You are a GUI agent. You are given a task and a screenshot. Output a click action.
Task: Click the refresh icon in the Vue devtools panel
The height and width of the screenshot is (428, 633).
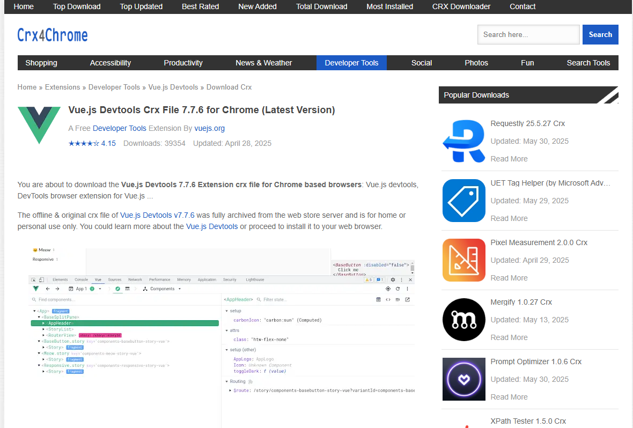[x=398, y=289]
